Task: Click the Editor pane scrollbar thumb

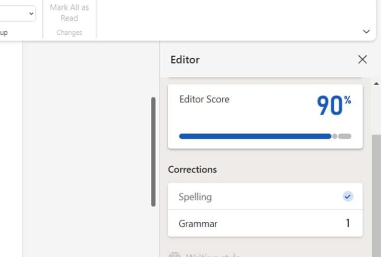Action: 376,196
